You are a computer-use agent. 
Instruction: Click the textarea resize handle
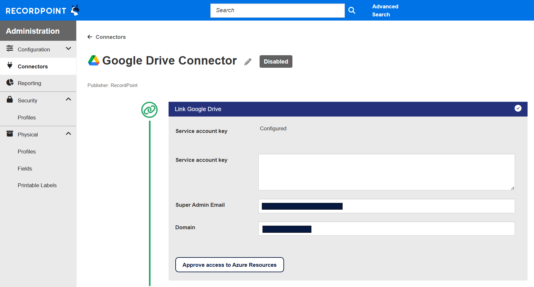512,188
